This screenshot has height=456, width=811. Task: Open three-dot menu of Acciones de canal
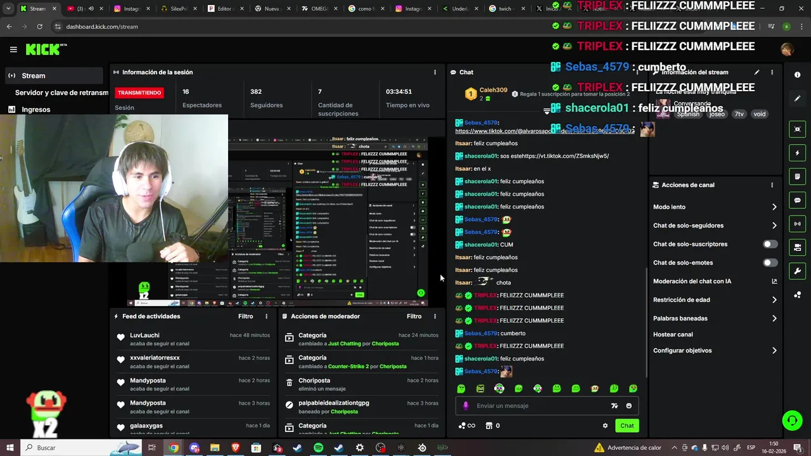point(772,185)
